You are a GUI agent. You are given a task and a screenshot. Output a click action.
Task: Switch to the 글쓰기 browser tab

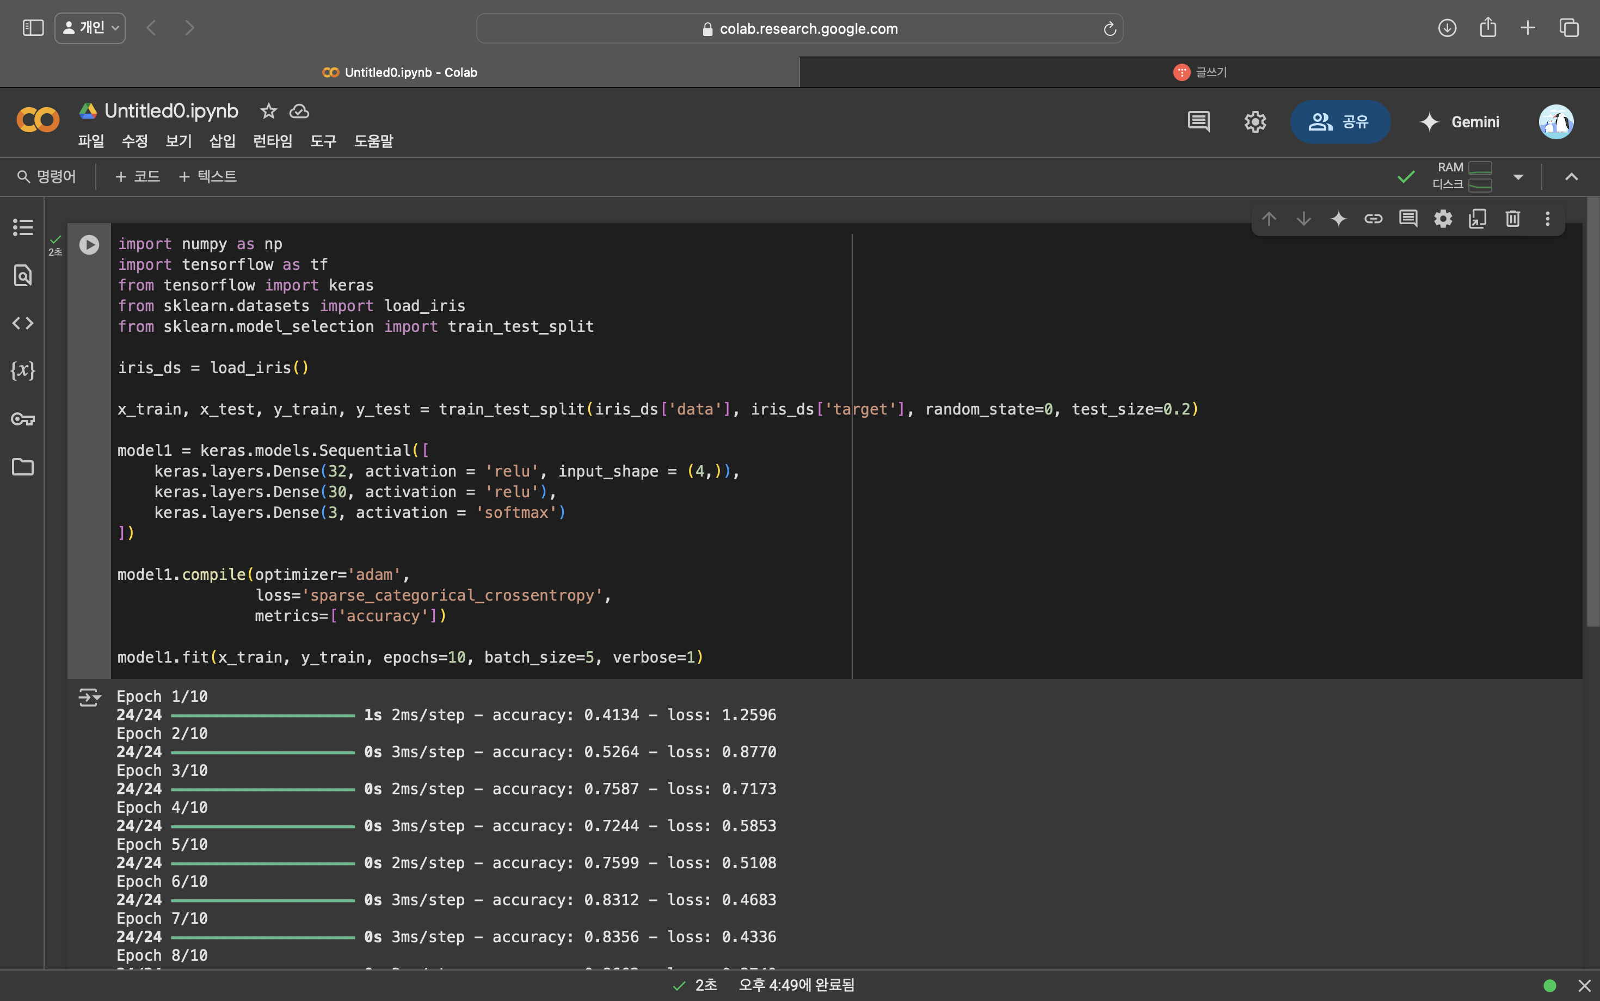click(1199, 72)
